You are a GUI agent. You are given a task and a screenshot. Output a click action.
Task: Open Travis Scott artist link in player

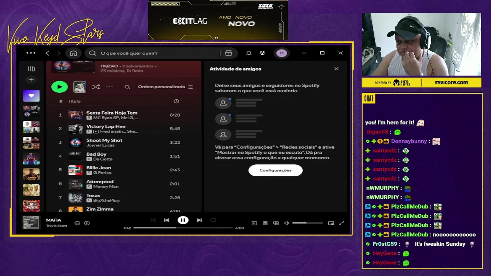click(x=56, y=226)
